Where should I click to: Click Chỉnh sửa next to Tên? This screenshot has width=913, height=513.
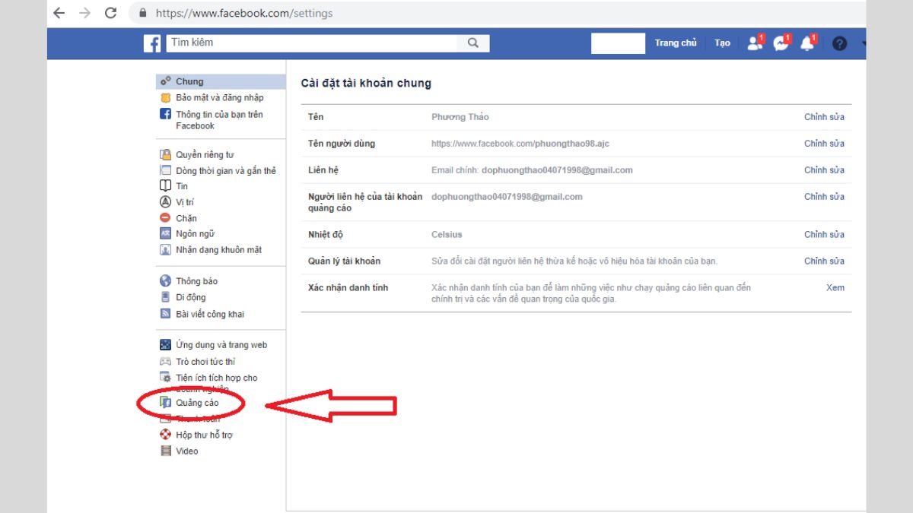824,117
